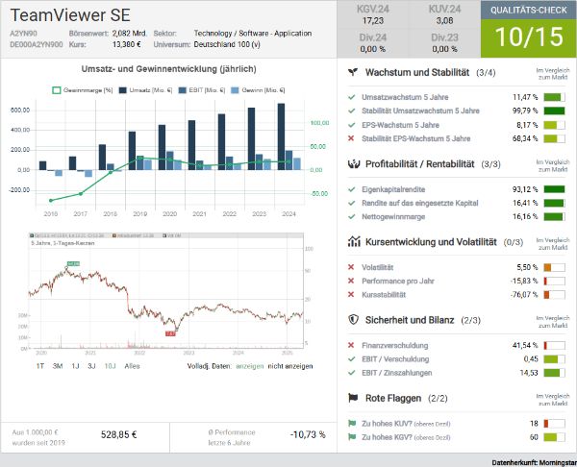The image size is (577, 467).
Task: Click the Umsatzwachstum 5 Jahre comparison bar
Action: coord(554,97)
